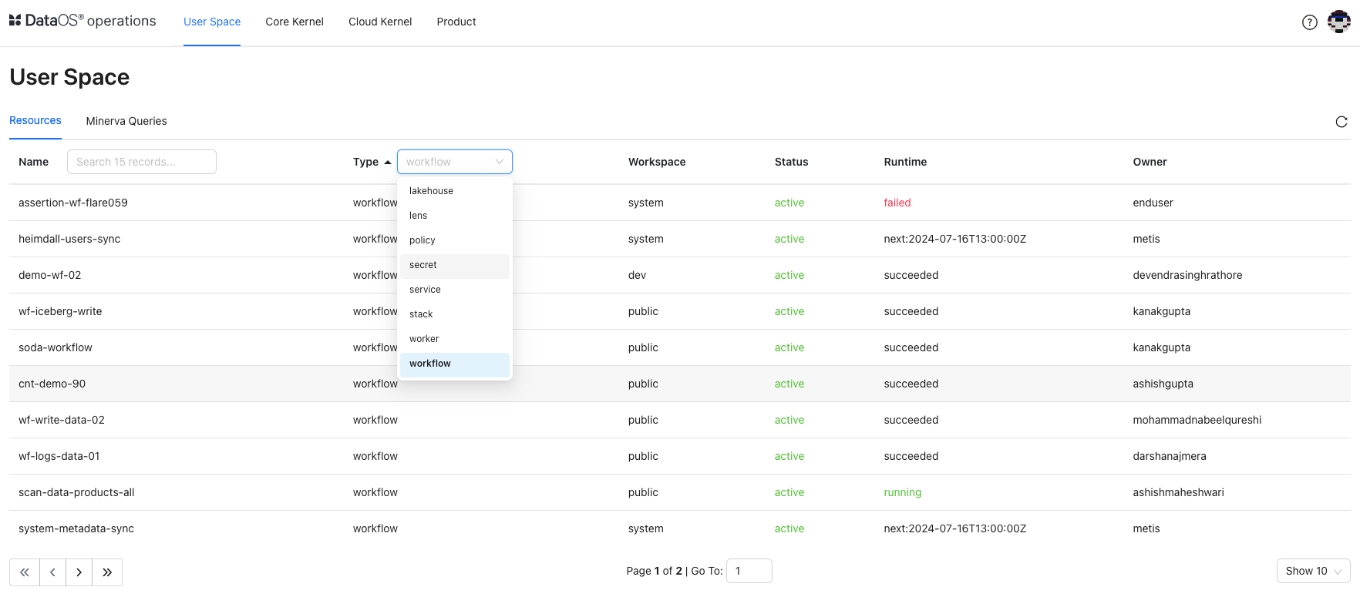The image size is (1360, 597).
Task: Open the system-metadata-sync resource
Action: pyautogui.click(x=76, y=528)
